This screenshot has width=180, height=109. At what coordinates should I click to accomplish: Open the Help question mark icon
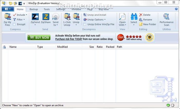pos(176,9)
